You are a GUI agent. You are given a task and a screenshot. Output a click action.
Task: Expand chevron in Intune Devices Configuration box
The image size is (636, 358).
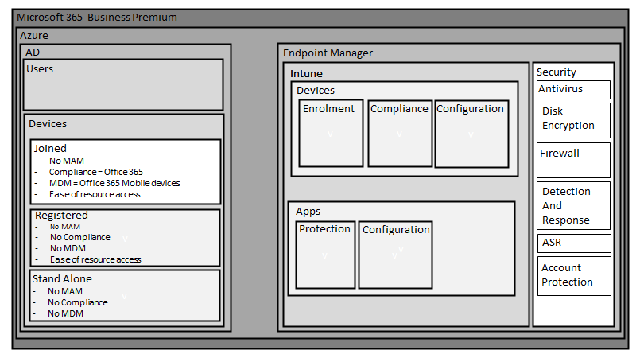coord(471,134)
